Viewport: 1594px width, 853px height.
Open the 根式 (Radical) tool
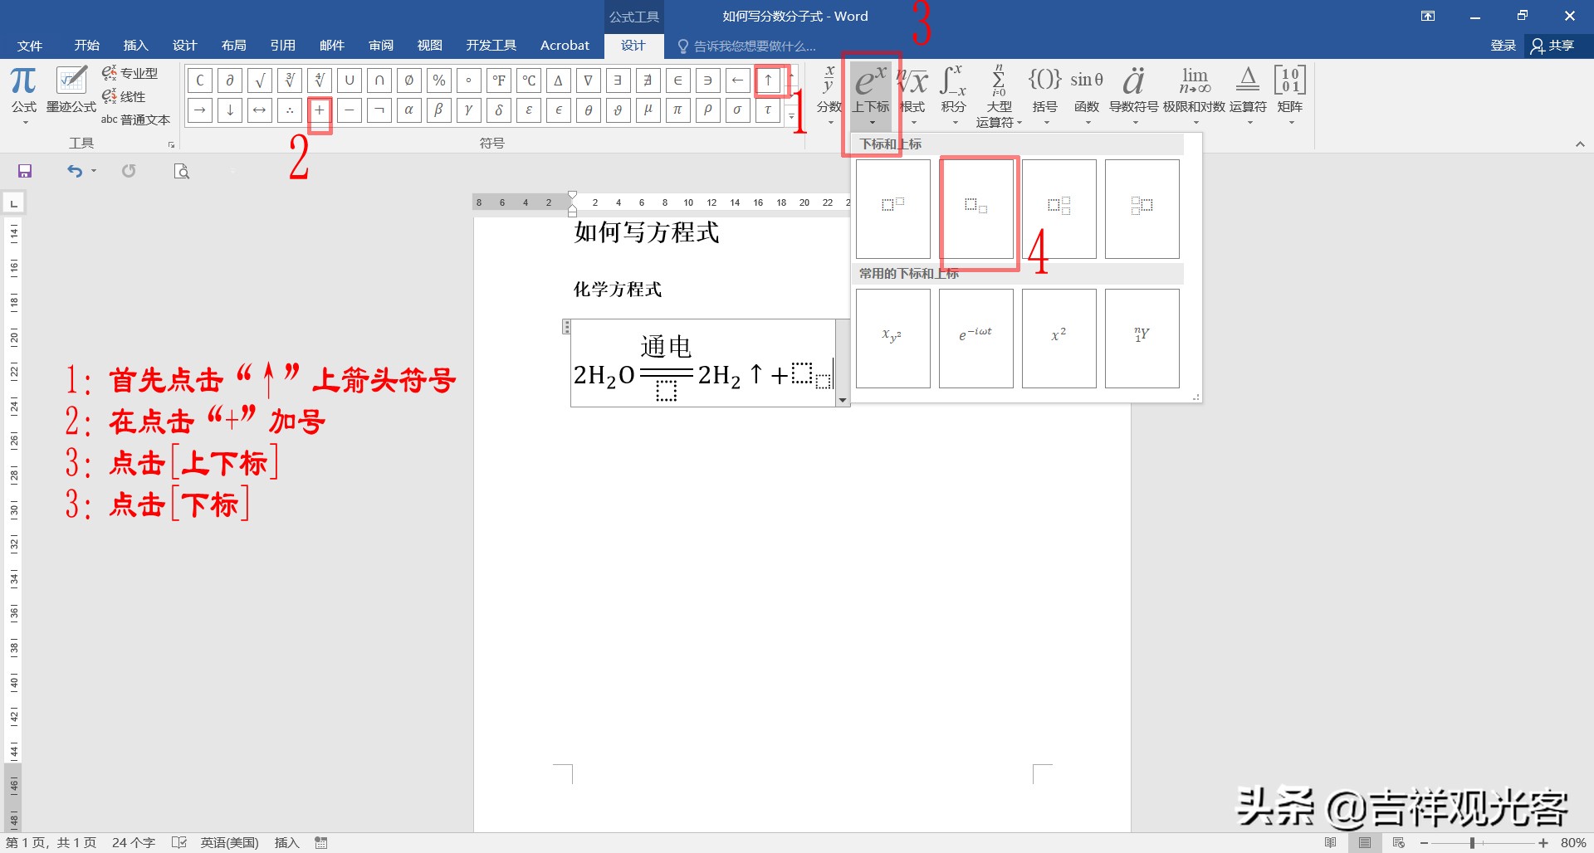912,93
